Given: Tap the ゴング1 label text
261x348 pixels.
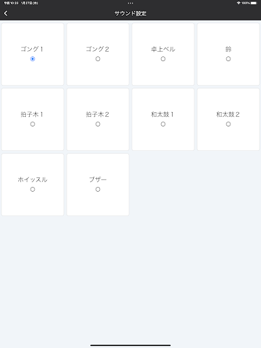Looking at the screenshot, I should pos(32,49).
